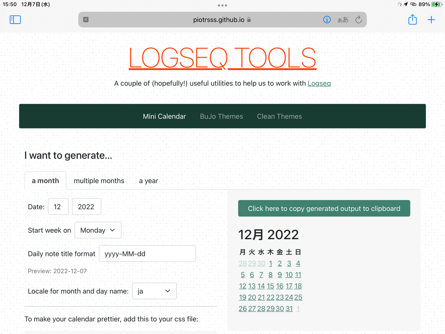This screenshot has height=334, width=445.
Task: Open the Share sheet icon
Action: tap(412, 20)
